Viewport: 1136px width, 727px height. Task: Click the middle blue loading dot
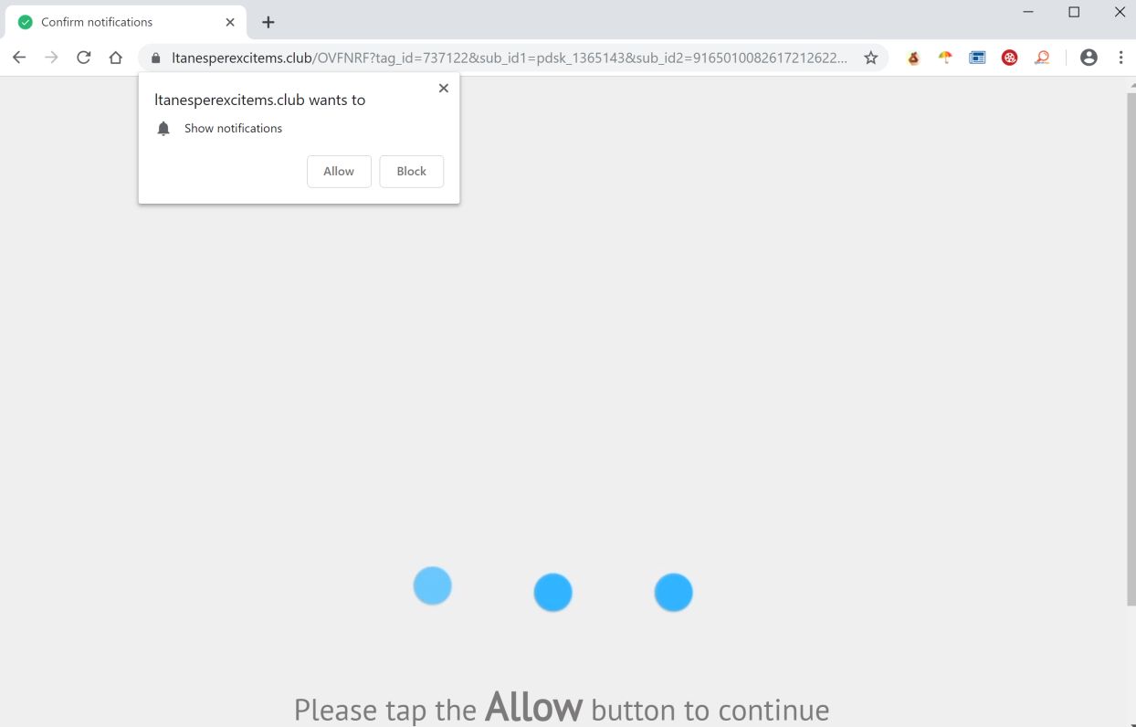click(x=552, y=593)
